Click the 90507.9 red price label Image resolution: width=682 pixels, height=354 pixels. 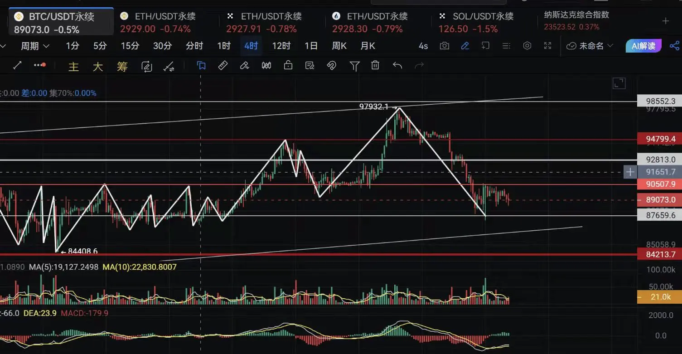(660, 184)
